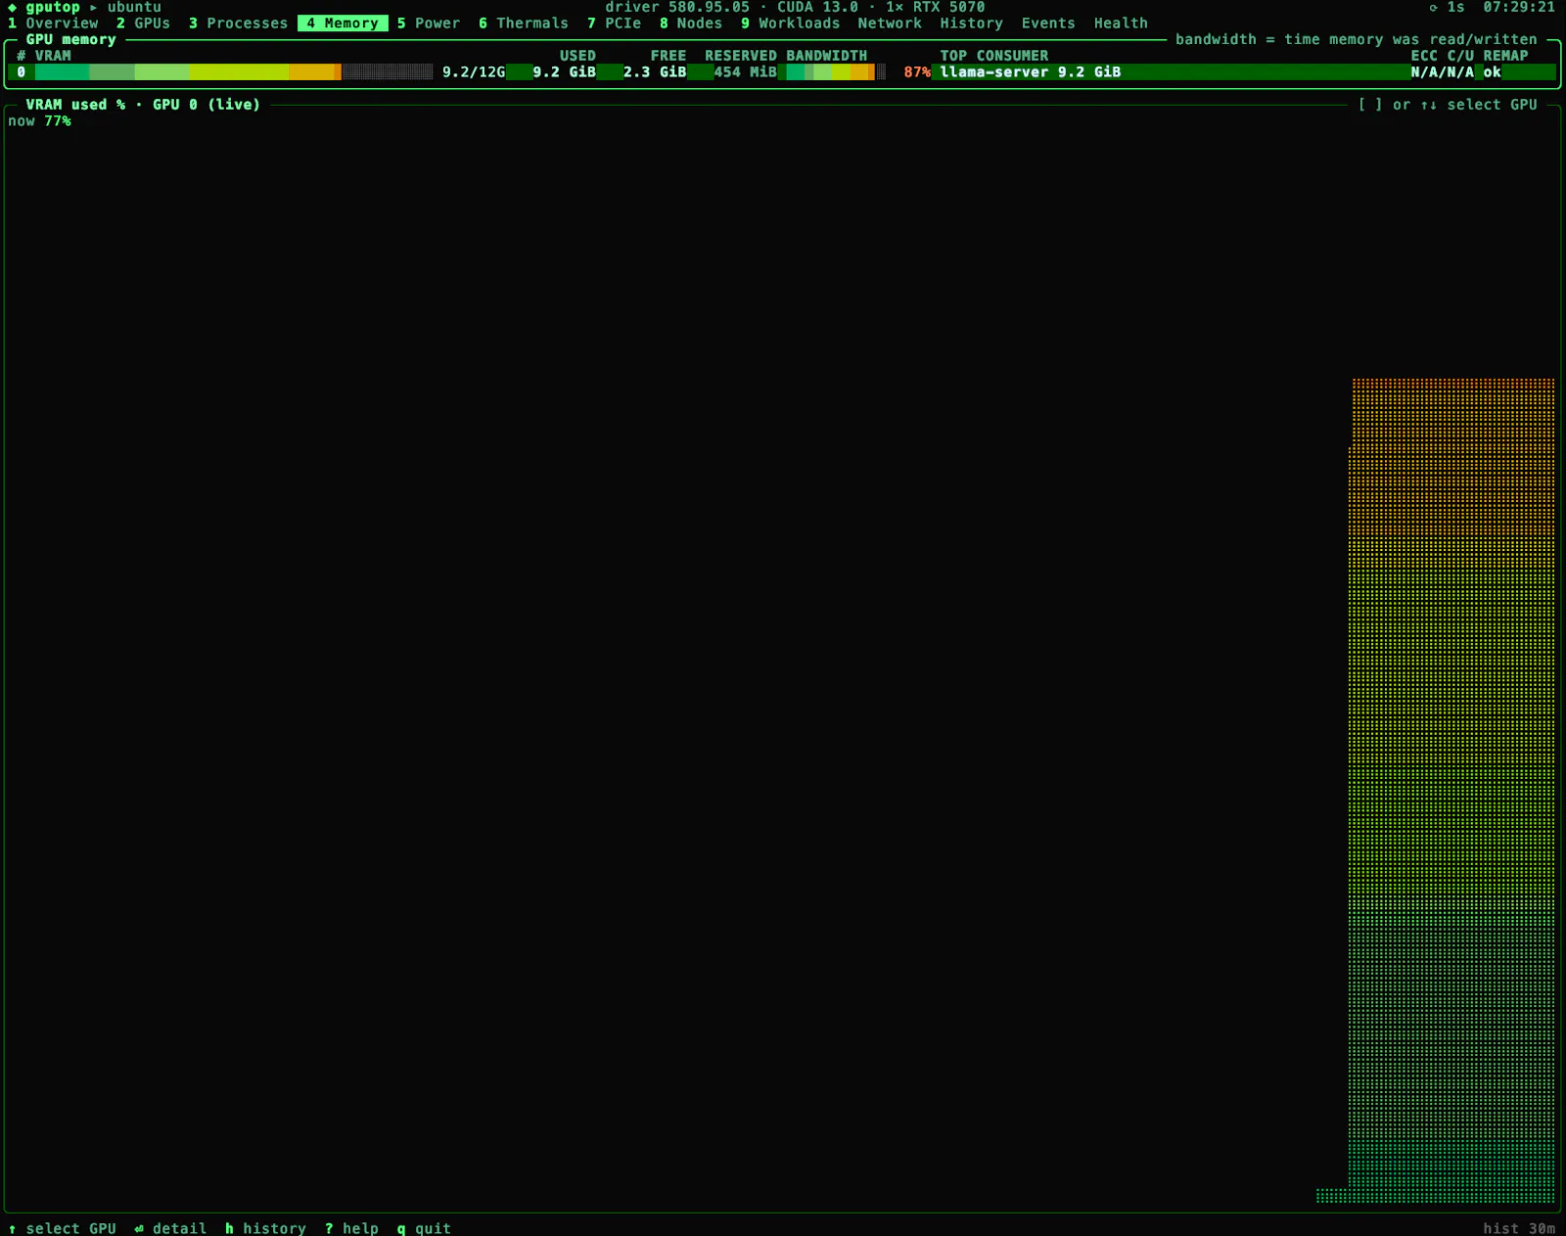The image size is (1566, 1236).
Task: Click the driver 580.95.05 text
Action: click(x=677, y=7)
